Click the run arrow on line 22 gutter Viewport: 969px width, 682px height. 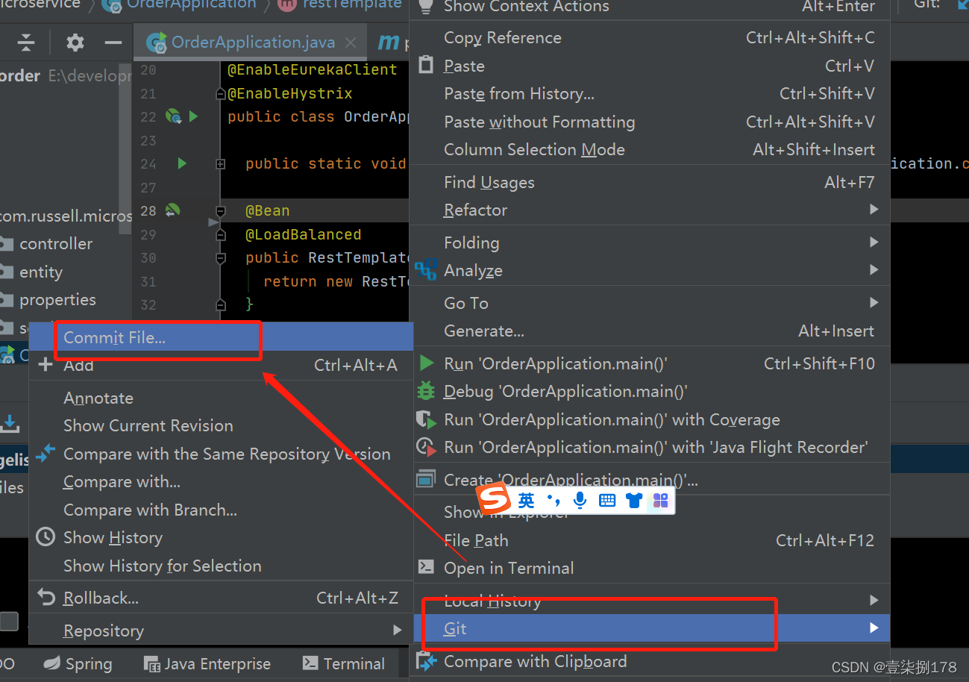(193, 116)
